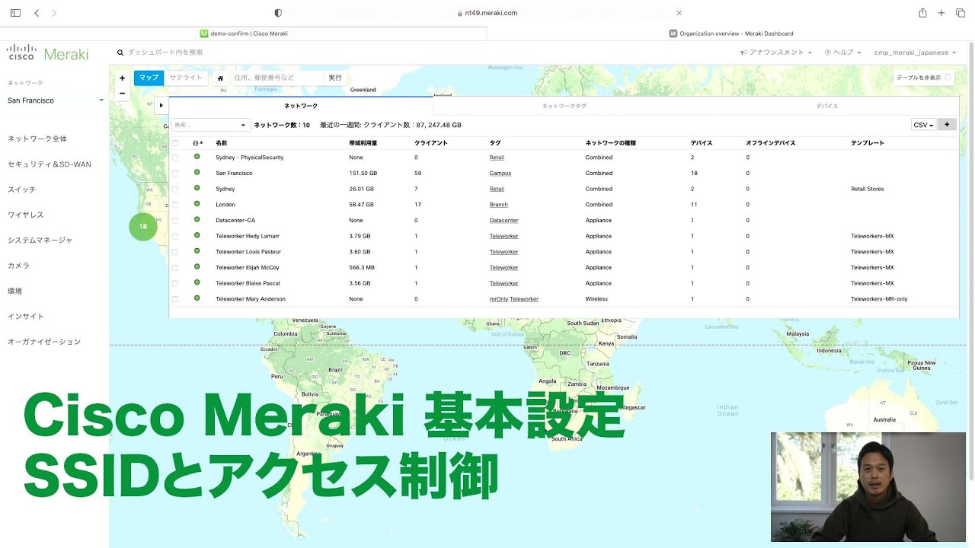Open スイッチ in the sidebar menu
The image size is (975, 548).
tap(22, 190)
